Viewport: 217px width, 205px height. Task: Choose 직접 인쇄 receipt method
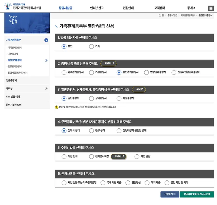[x=64, y=157]
